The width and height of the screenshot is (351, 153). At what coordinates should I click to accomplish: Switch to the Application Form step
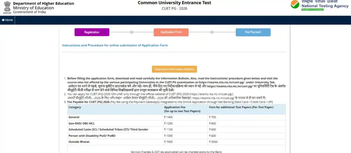(171, 32)
